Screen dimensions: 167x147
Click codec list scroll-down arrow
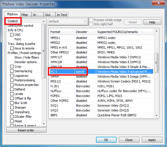point(157,115)
